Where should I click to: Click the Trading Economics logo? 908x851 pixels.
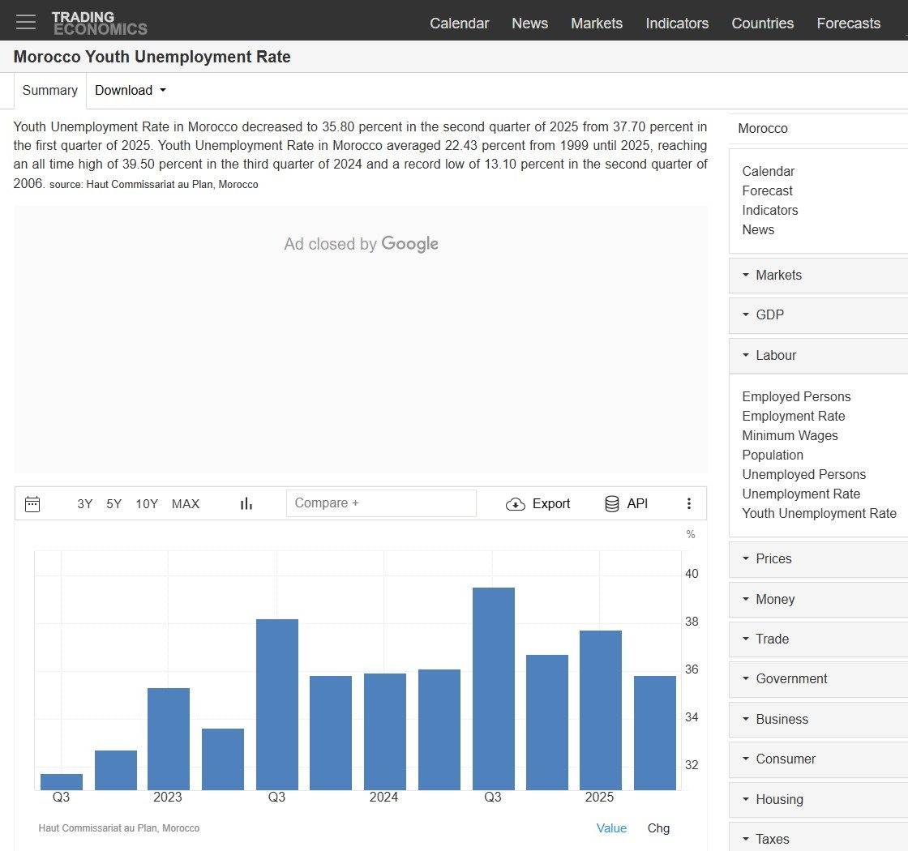[x=99, y=23]
